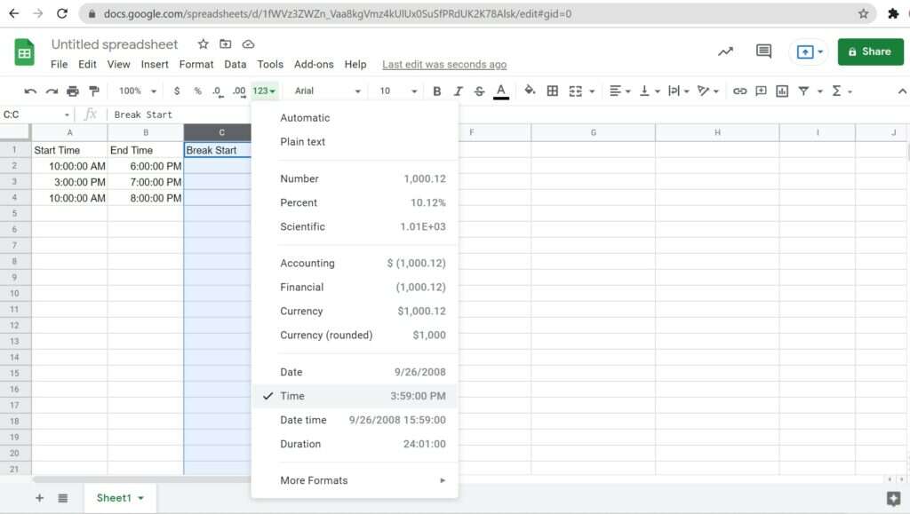910x514 pixels.
Task: Open the fill color picker
Action: [530, 91]
